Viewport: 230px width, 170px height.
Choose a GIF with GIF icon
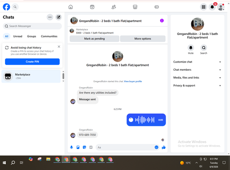91,147
